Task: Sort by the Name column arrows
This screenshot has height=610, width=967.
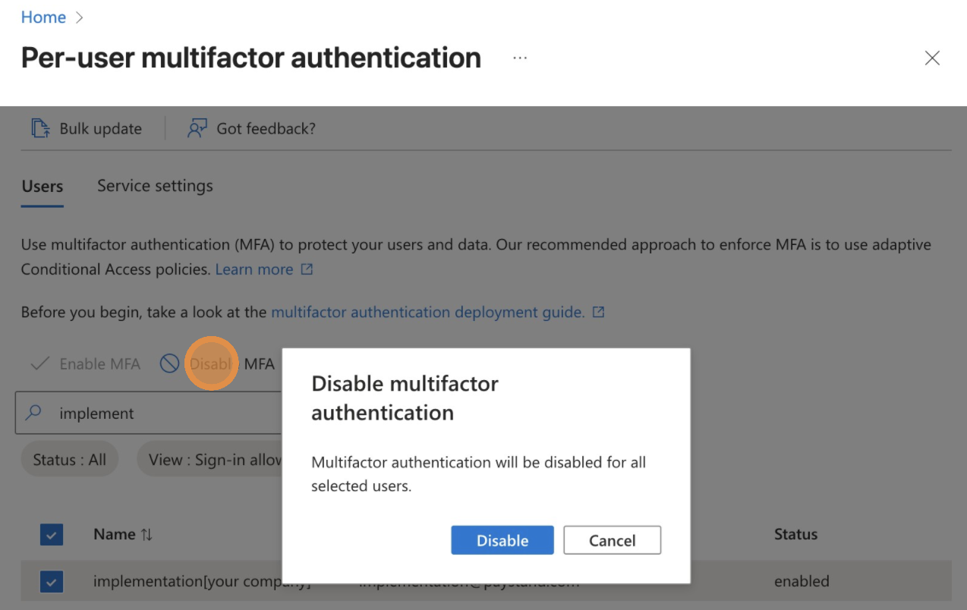Action: click(x=146, y=535)
